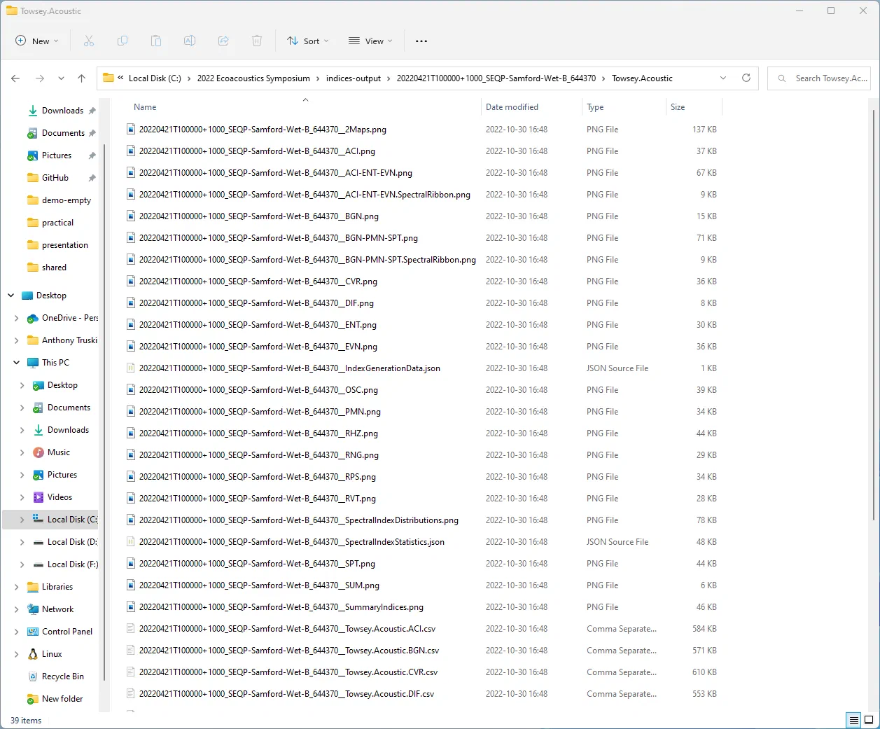
Task: Expand Anthony Truskinger user folder node
Action: 16,340
